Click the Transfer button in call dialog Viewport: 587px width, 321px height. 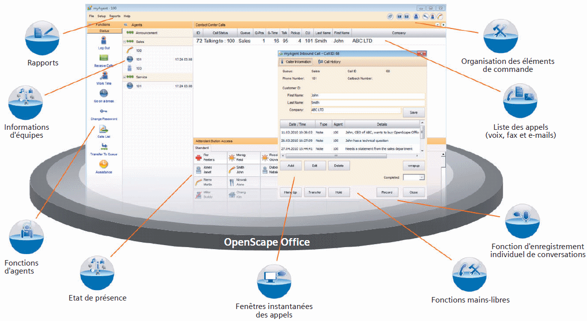315,192
